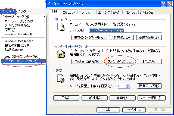
Task: Switch to the 詳細設定 tab
Action: (146, 12)
